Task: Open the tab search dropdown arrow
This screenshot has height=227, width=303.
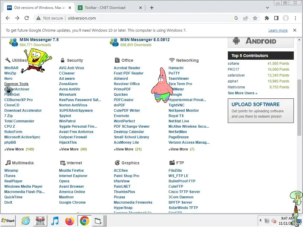Action: point(267,8)
